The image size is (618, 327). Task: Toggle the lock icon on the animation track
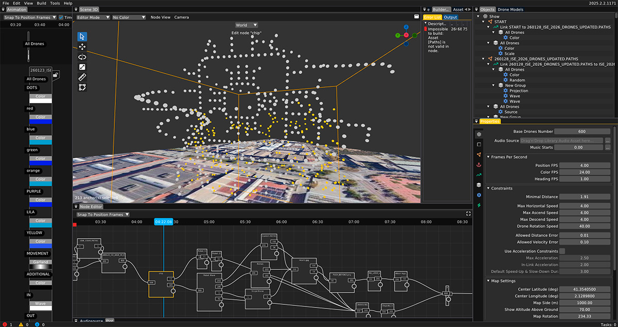55,75
